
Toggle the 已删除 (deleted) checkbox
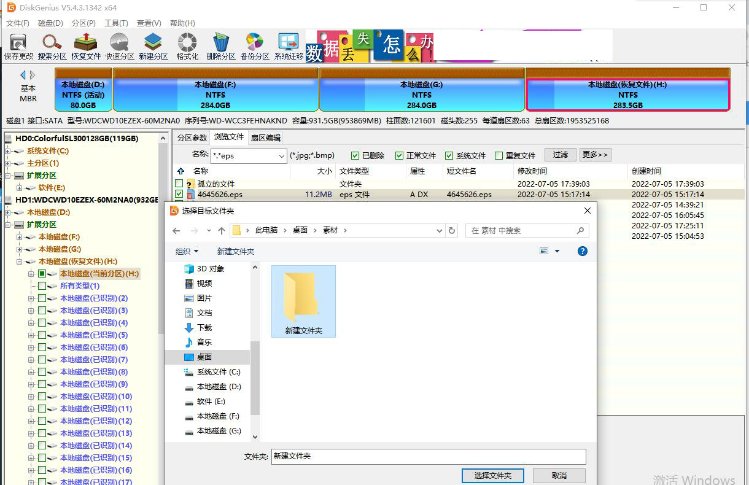tap(355, 156)
